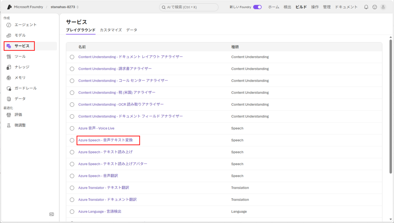
Task: Open the 評価 scale icon
Action: pyautogui.click(x=9, y=115)
